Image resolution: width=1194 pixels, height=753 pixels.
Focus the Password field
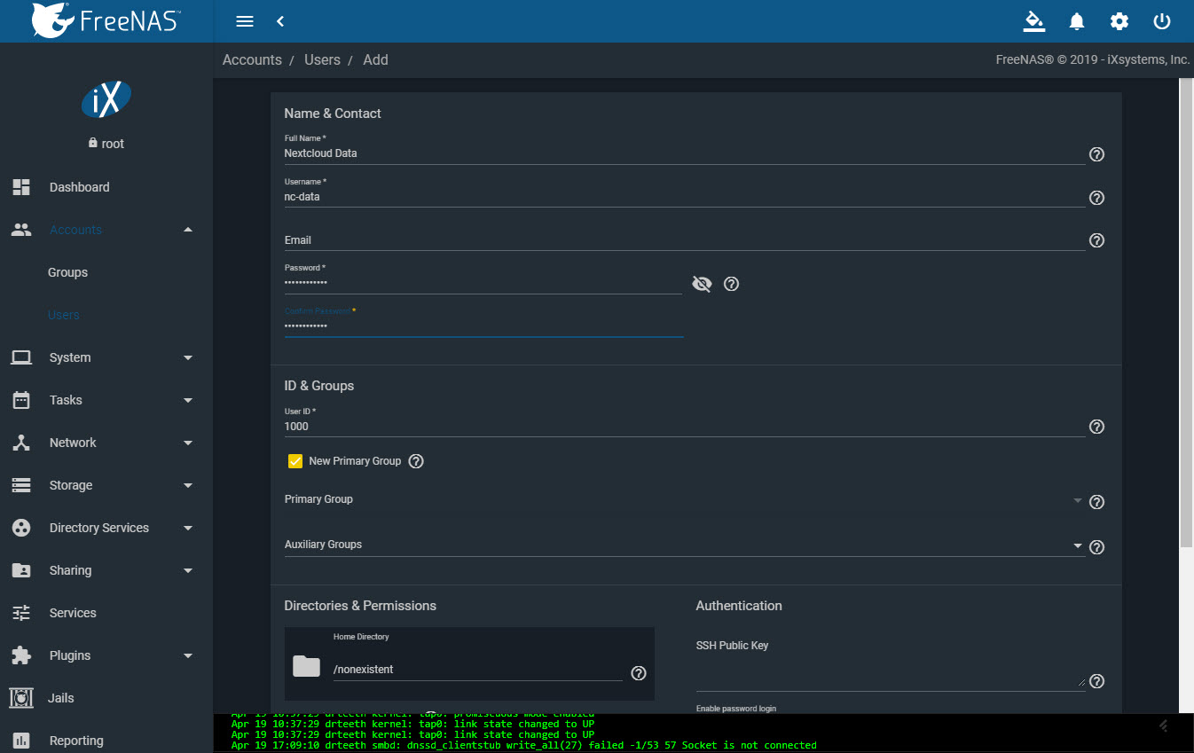point(483,283)
